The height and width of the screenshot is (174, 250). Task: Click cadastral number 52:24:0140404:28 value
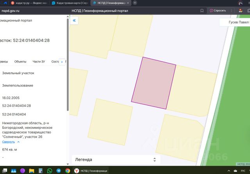(16, 106)
